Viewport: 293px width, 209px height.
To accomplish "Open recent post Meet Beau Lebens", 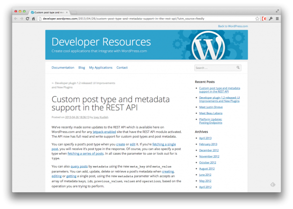I will 210,113.
